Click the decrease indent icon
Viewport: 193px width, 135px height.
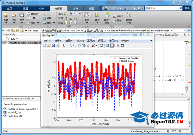pyautogui.click(x=75, y=23)
